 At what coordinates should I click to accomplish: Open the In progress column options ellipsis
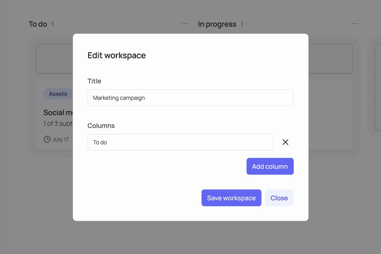coord(354,24)
